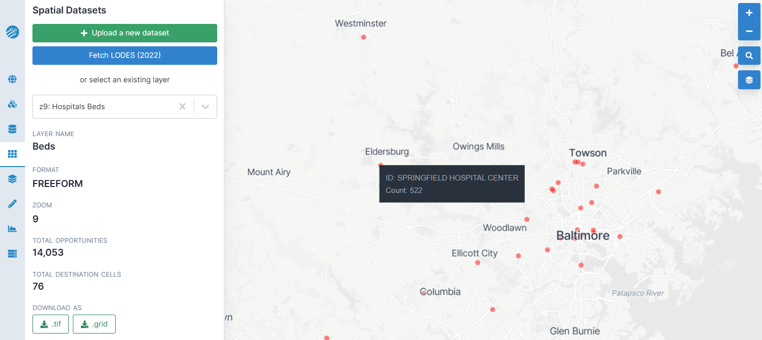Open Regions via the globe icon

pyautogui.click(x=12, y=79)
